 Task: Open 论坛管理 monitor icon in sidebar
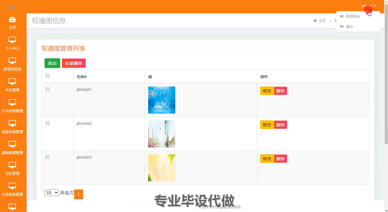click(12, 165)
